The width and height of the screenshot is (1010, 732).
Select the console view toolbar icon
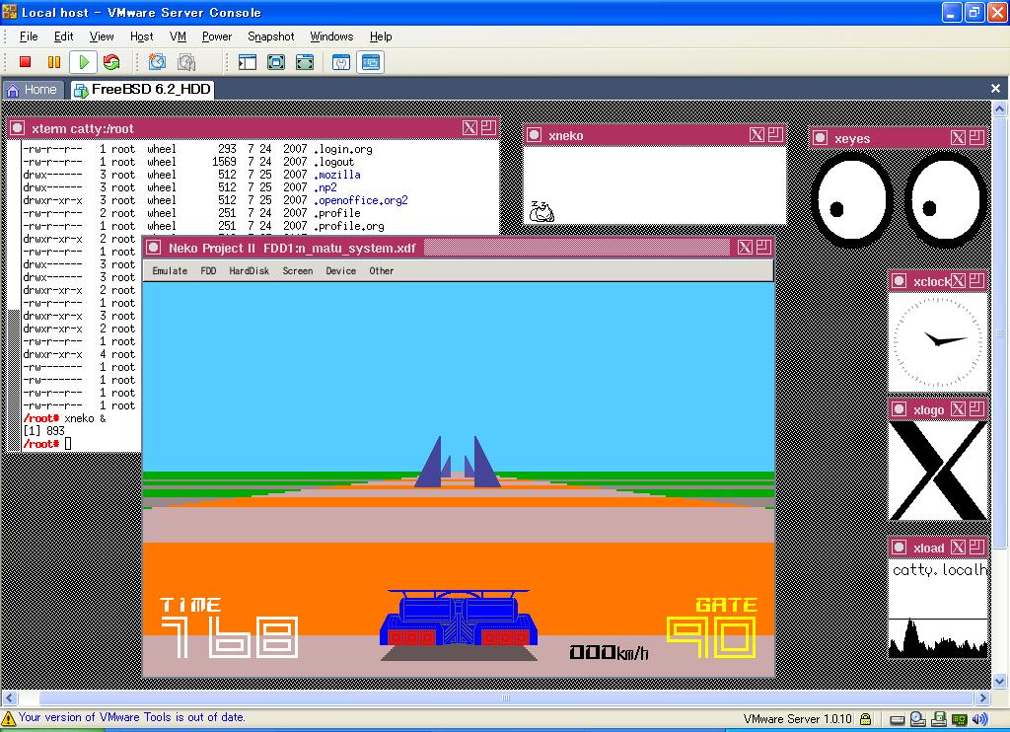click(x=371, y=62)
